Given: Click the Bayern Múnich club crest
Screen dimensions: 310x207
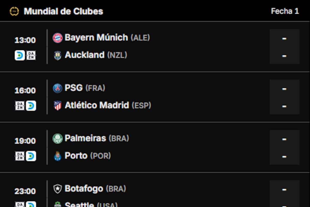Looking at the screenshot, I should click(57, 38).
